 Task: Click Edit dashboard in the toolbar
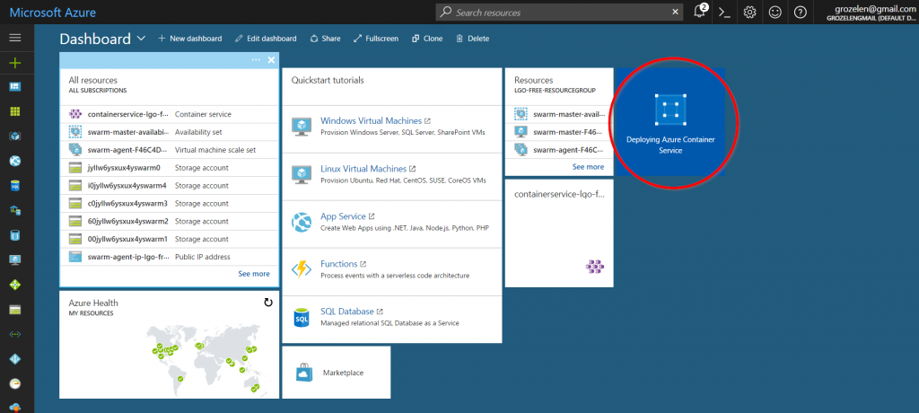(266, 39)
